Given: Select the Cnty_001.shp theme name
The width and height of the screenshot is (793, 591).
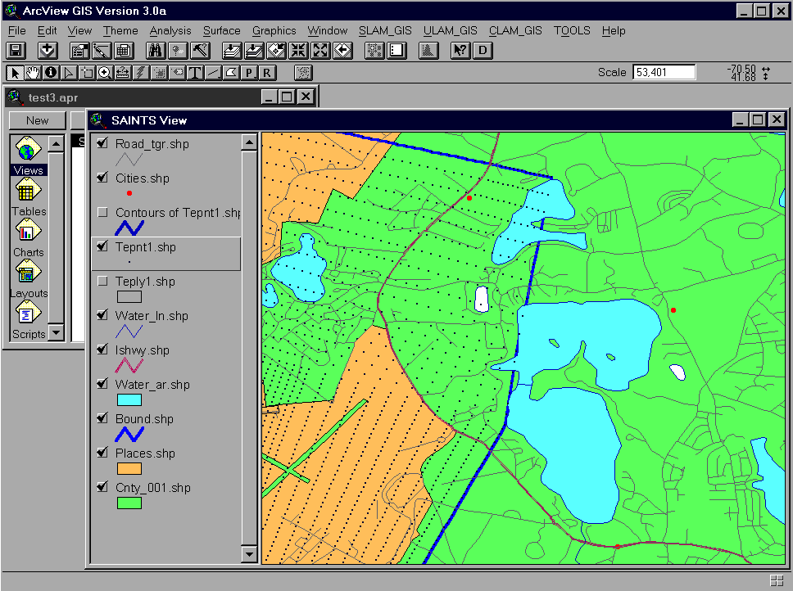Looking at the screenshot, I should 152,487.
